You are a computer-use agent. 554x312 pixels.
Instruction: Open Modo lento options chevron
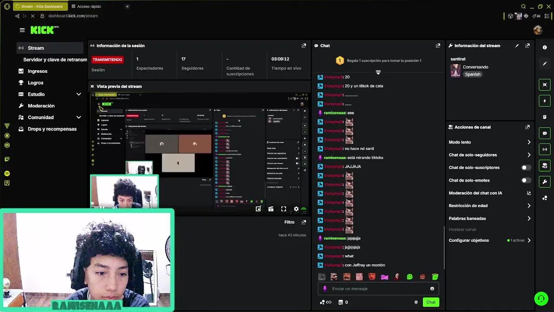click(x=529, y=142)
